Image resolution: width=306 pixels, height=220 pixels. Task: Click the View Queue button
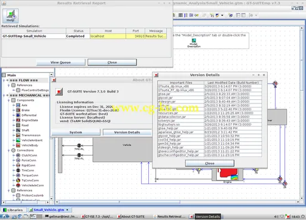click(x=61, y=62)
